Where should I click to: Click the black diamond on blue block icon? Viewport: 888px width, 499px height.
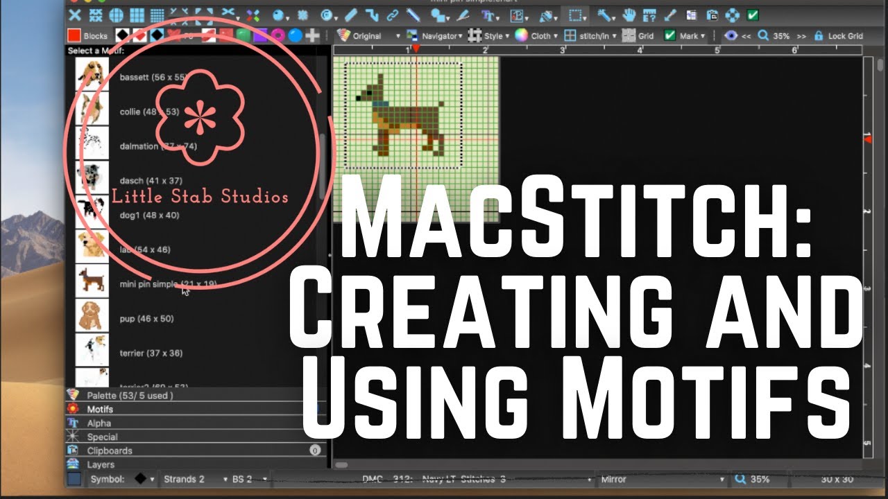click(157, 35)
